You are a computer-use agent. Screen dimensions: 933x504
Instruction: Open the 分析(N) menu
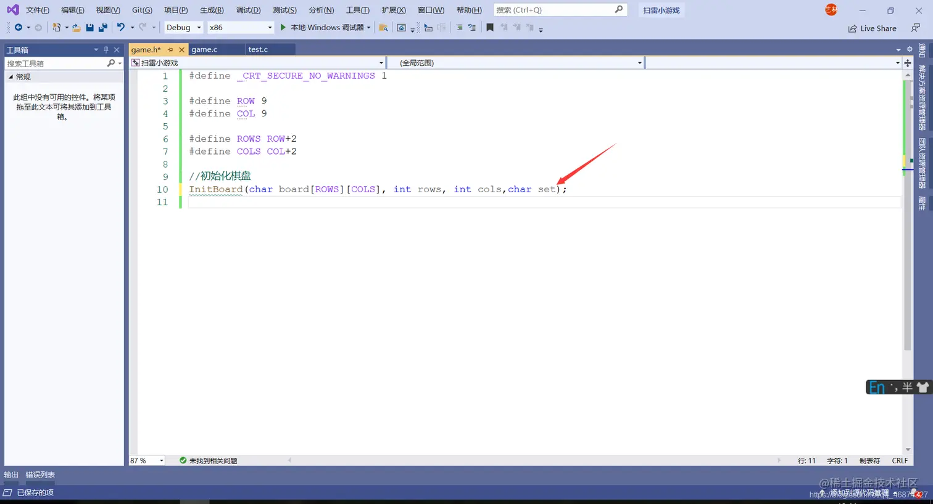coord(321,10)
